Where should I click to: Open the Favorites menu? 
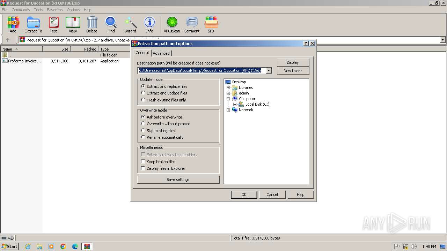coord(55,10)
